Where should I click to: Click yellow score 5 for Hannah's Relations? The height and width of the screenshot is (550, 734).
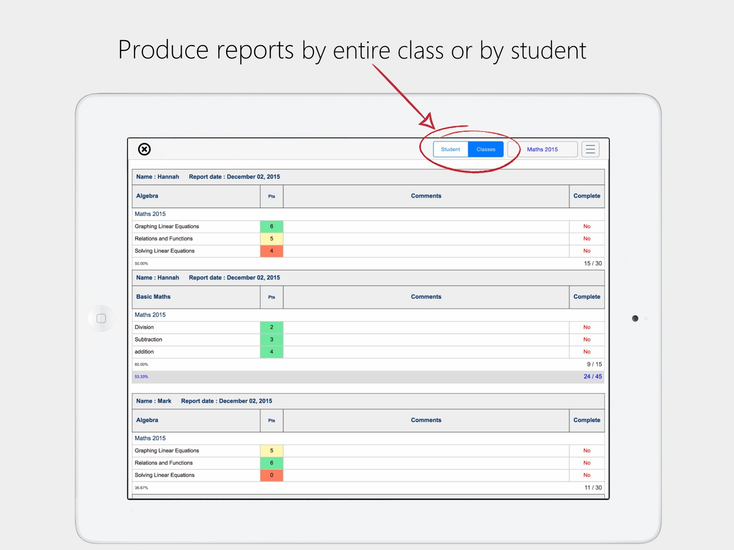click(x=271, y=238)
